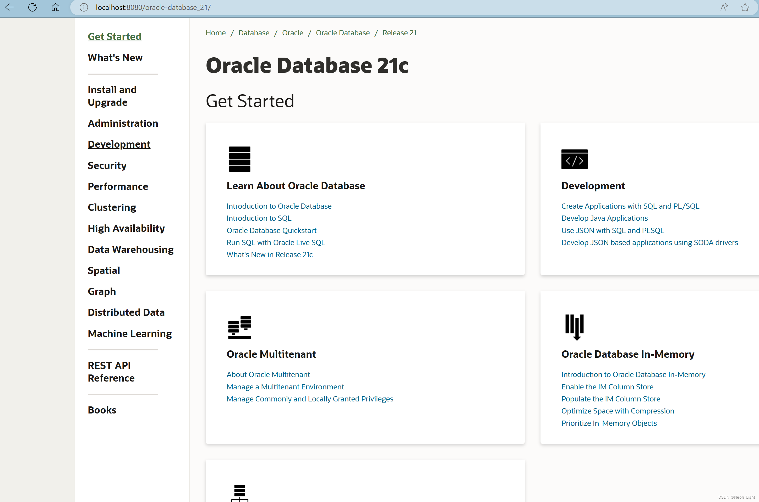Click the Oracle Multitenant database icon
759x502 pixels.
tap(239, 327)
